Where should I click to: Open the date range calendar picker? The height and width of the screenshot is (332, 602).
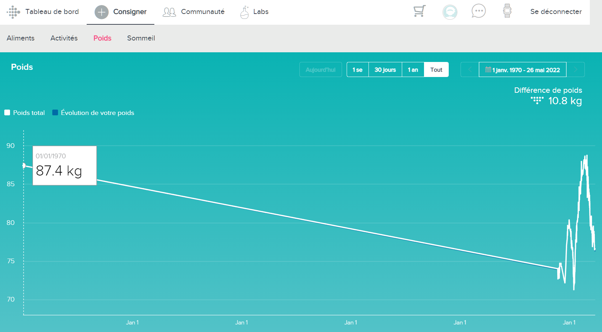522,69
